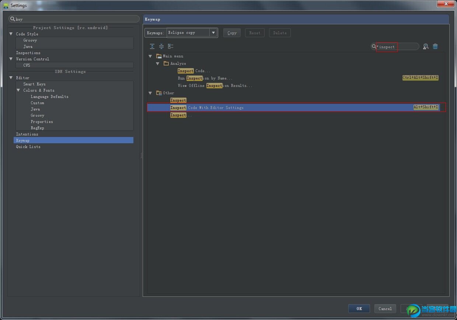
Task: Click the Other label in keymap tree
Action: (x=168, y=93)
